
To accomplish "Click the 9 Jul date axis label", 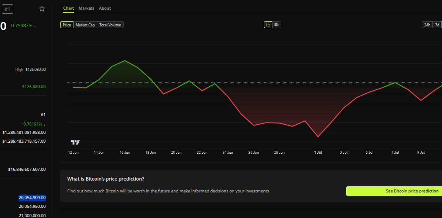I will 421,152.
